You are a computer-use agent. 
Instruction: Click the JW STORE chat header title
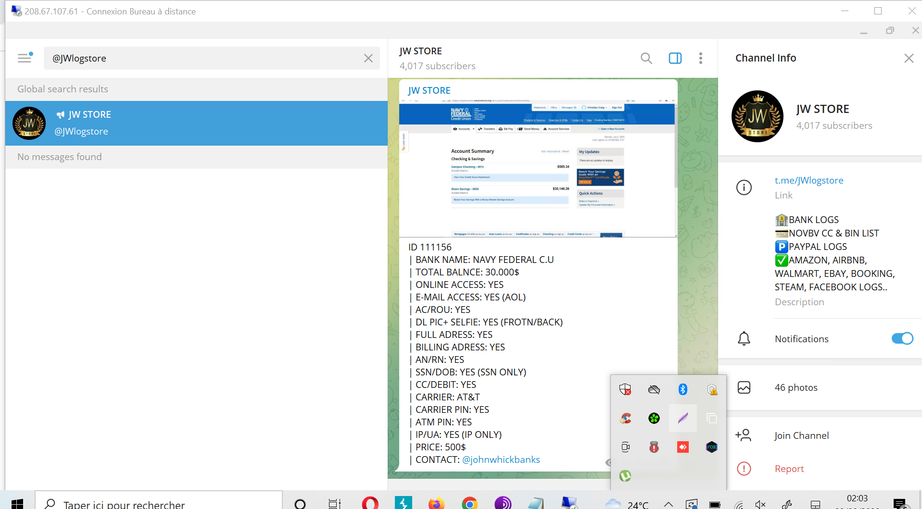[x=420, y=51]
